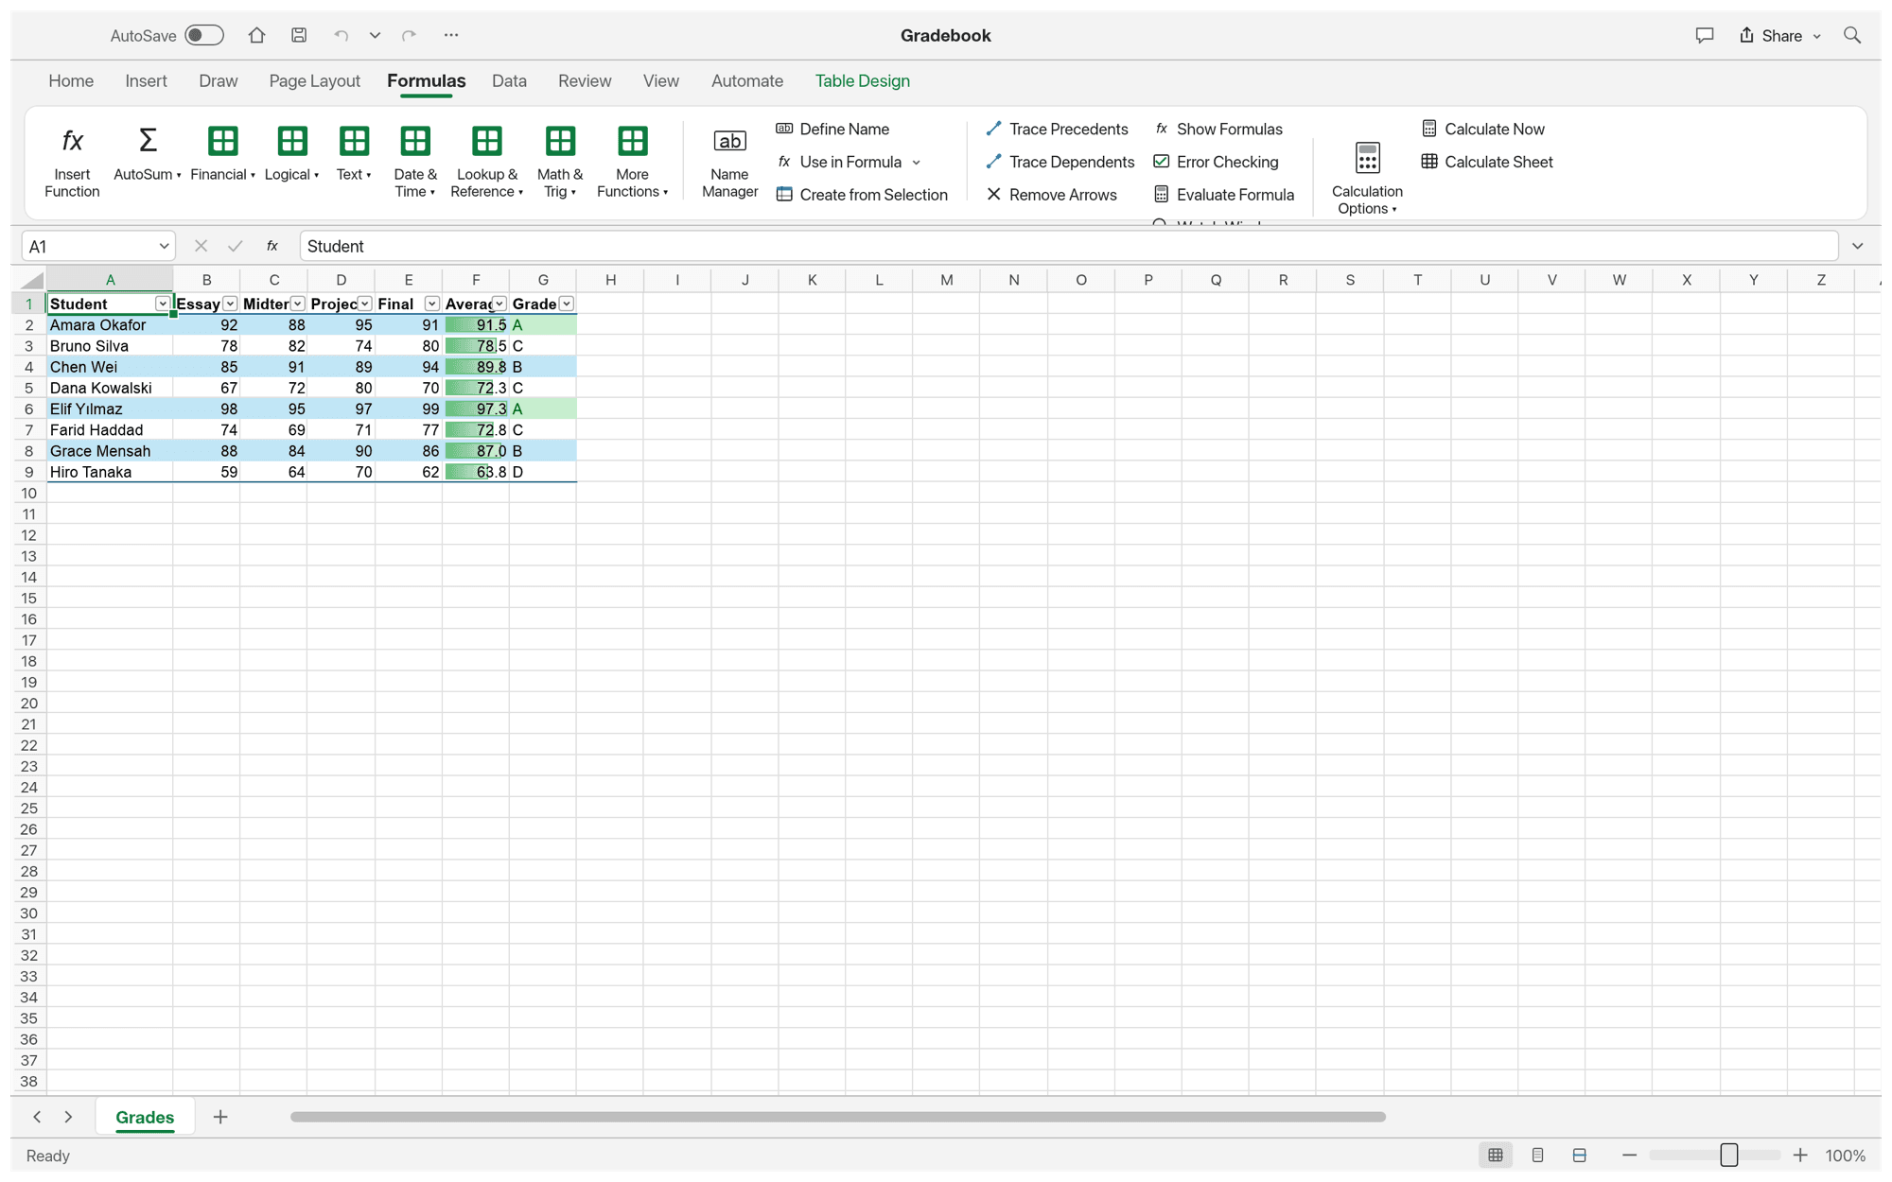Toggle Show Formulas
Viewport: 1892px width, 1182px height.
point(1218,129)
